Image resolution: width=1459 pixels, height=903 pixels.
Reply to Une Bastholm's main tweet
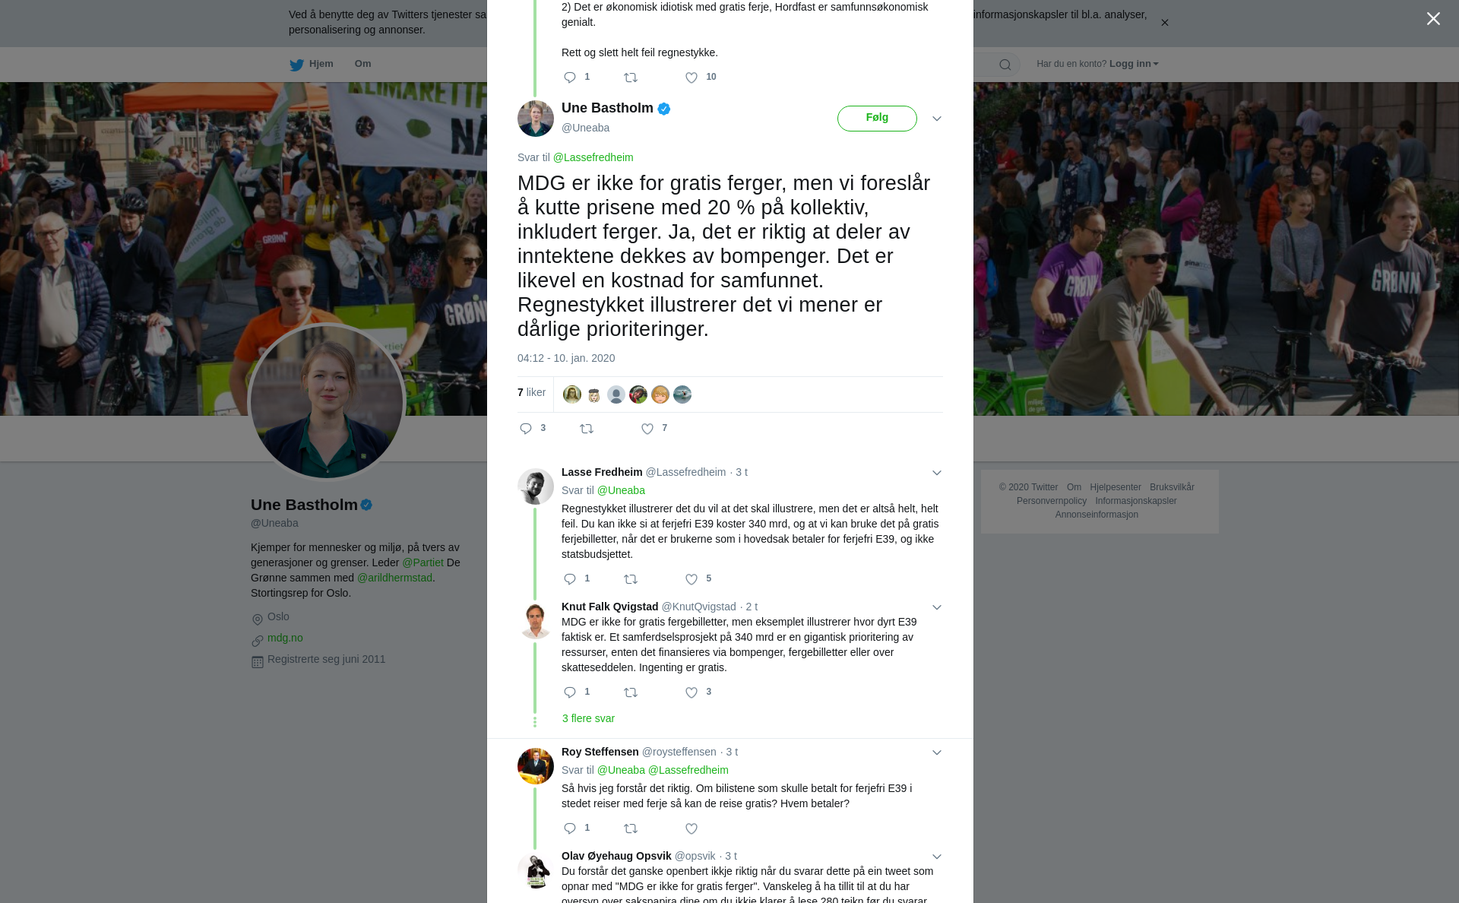(526, 429)
